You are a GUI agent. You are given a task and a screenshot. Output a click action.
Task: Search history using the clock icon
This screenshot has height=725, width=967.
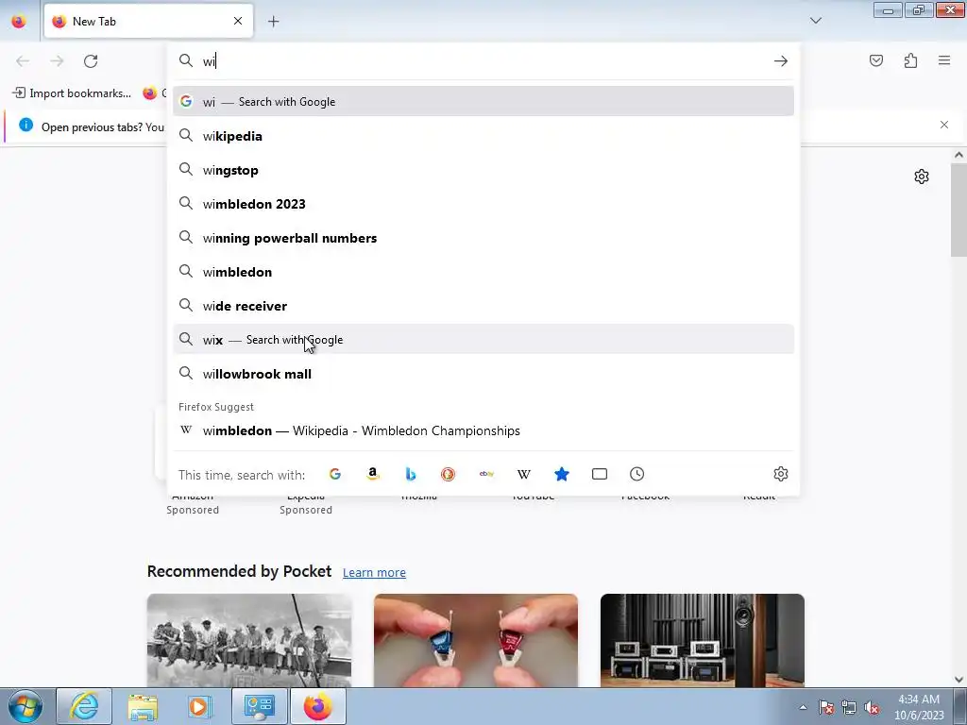(637, 474)
